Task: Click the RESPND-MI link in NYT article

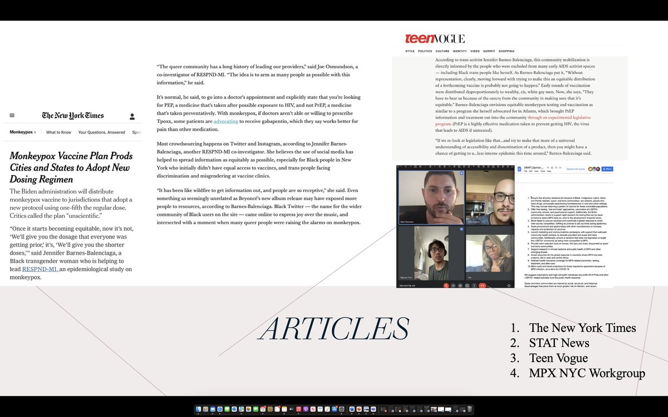Action: point(40,269)
